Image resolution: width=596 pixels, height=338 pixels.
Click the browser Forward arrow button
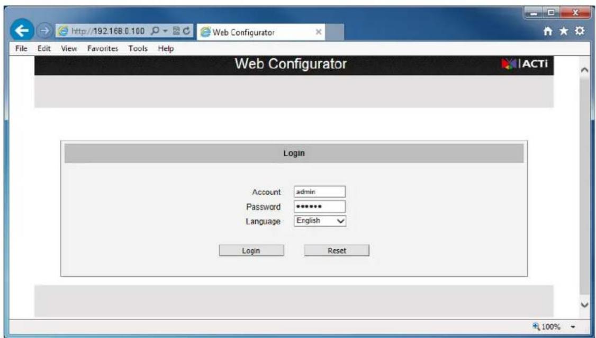[x=44, y=31]
